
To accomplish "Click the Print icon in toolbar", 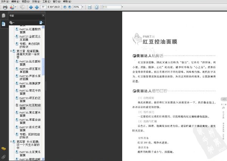I will pyautogui.click(x=5, y=7).
